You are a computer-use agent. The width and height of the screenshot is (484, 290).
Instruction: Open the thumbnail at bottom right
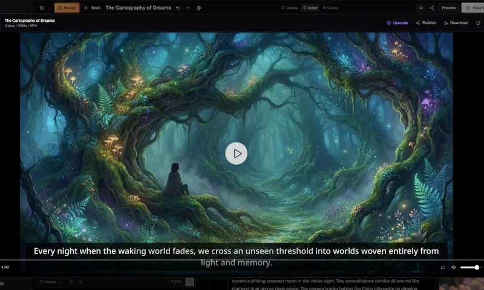pos(462,284)
